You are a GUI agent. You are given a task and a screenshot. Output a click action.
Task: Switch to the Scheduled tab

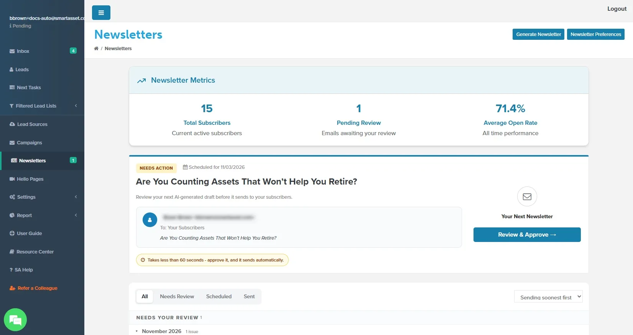pos(219,296)
